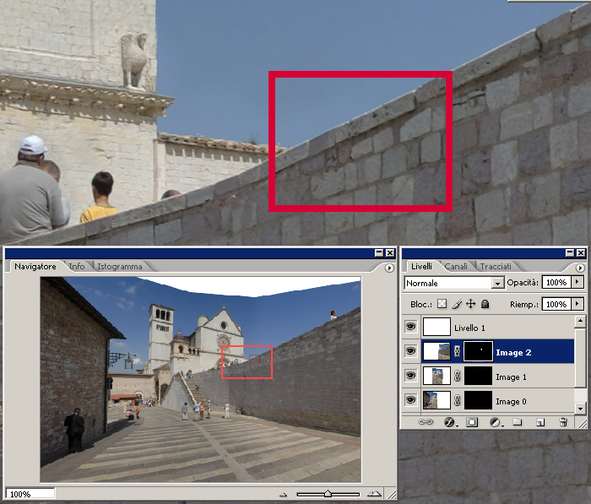The width and height of the screenshot is (591, 504).
Task: Create new adjustment layer from icon
Action: coord(495,421)
